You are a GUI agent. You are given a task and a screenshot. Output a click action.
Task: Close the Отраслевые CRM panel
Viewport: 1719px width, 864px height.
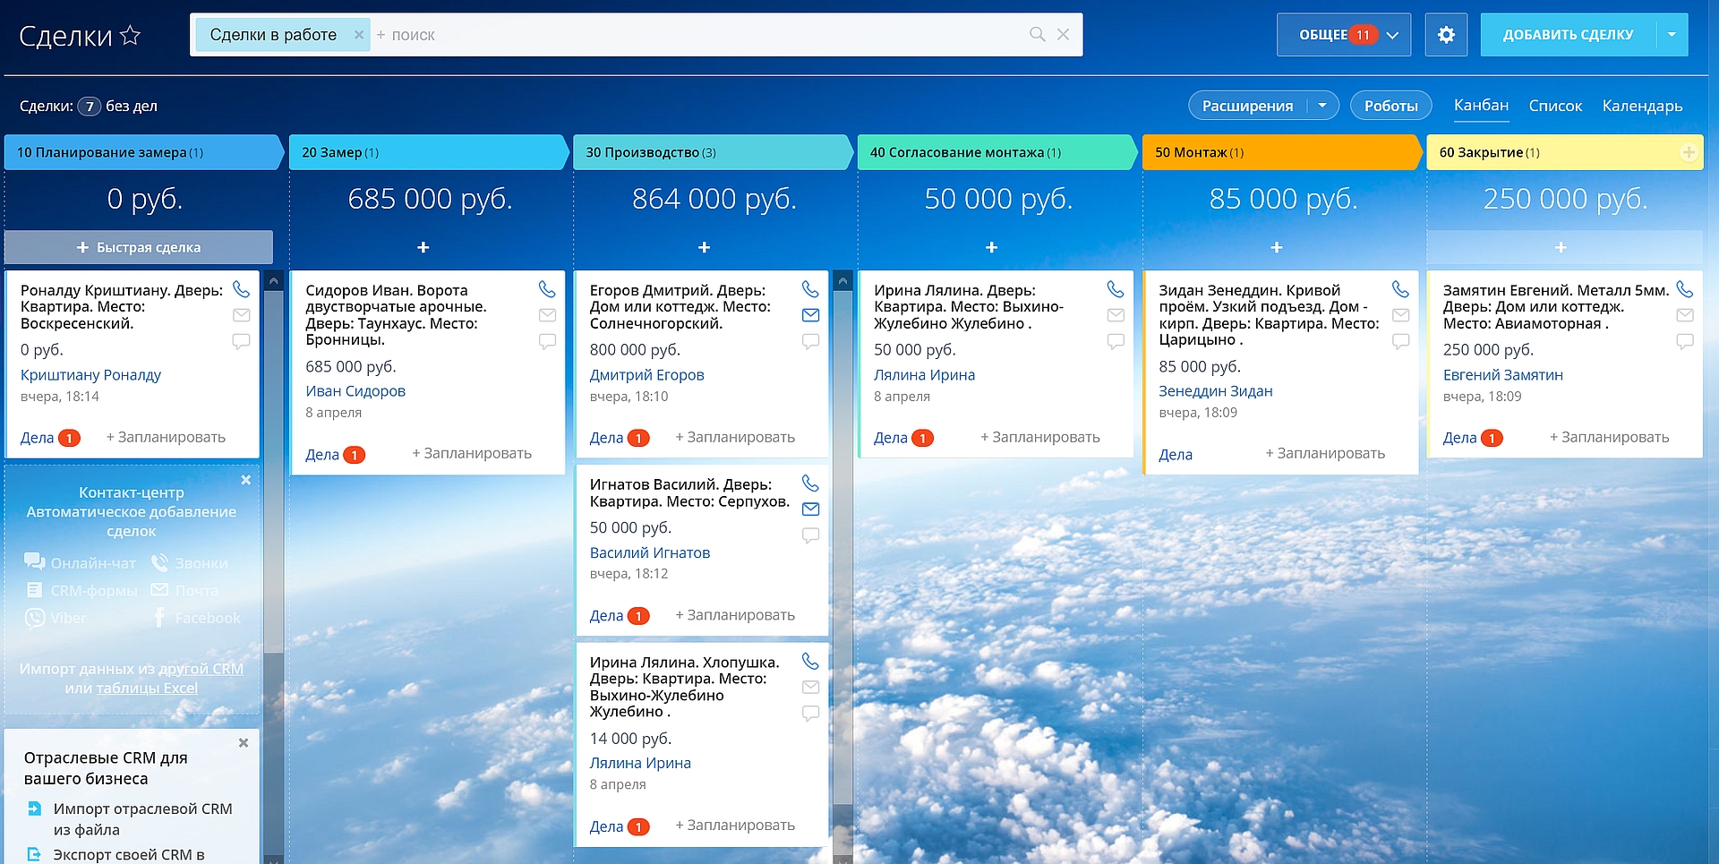[244, 743]
